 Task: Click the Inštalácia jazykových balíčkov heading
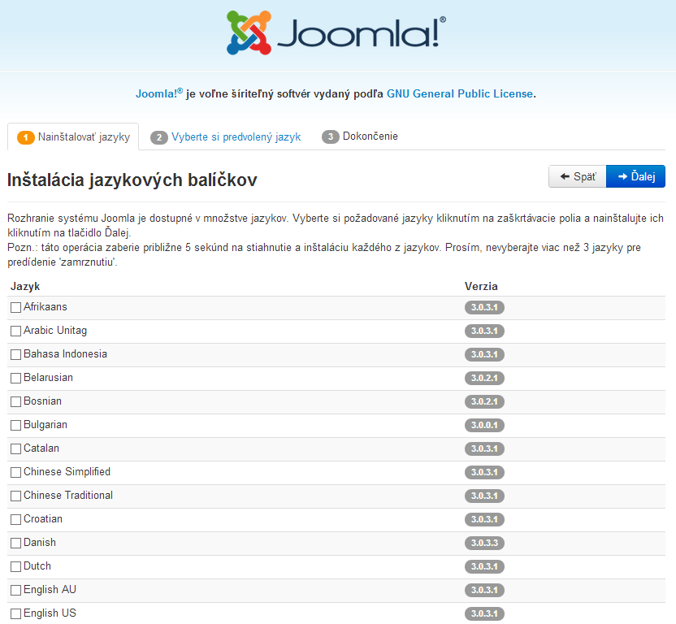point(132,180)
